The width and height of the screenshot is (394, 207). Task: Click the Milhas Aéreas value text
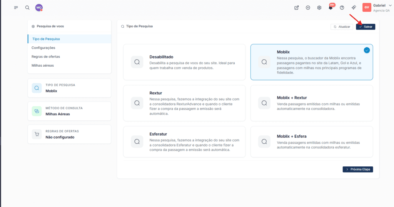[58, 114]
